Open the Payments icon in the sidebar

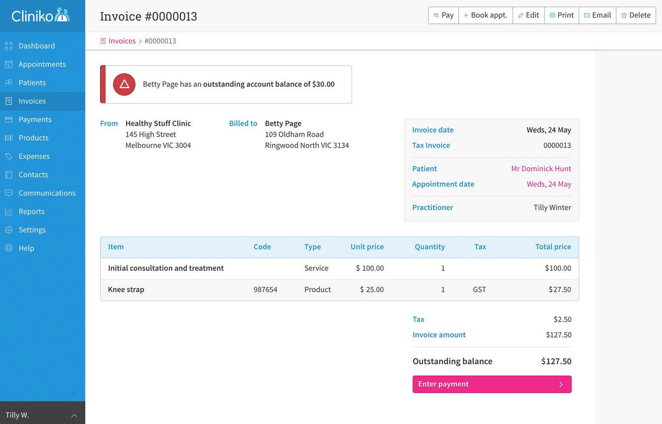click(8, 119)
